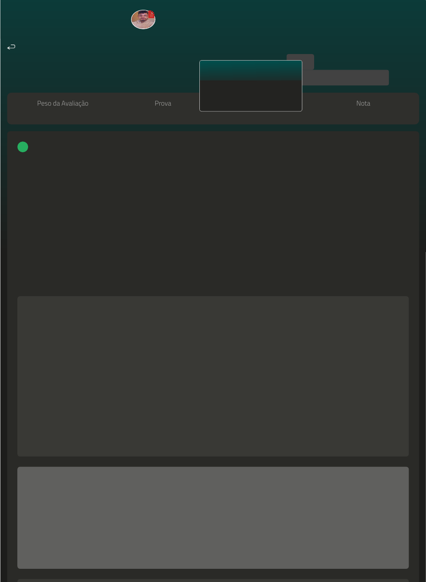Image resolution: width=426 pixels, height=582 pixels.
Task: Click the green status circle
Action: [x=23, y=147]
